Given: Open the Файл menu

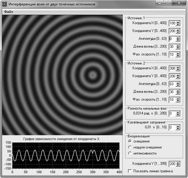Looking at the screenshot, I should 8,12.
